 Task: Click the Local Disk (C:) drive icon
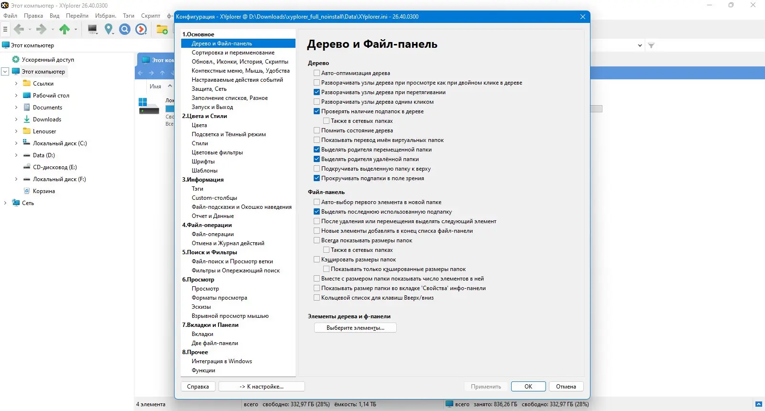click(27, 143)
